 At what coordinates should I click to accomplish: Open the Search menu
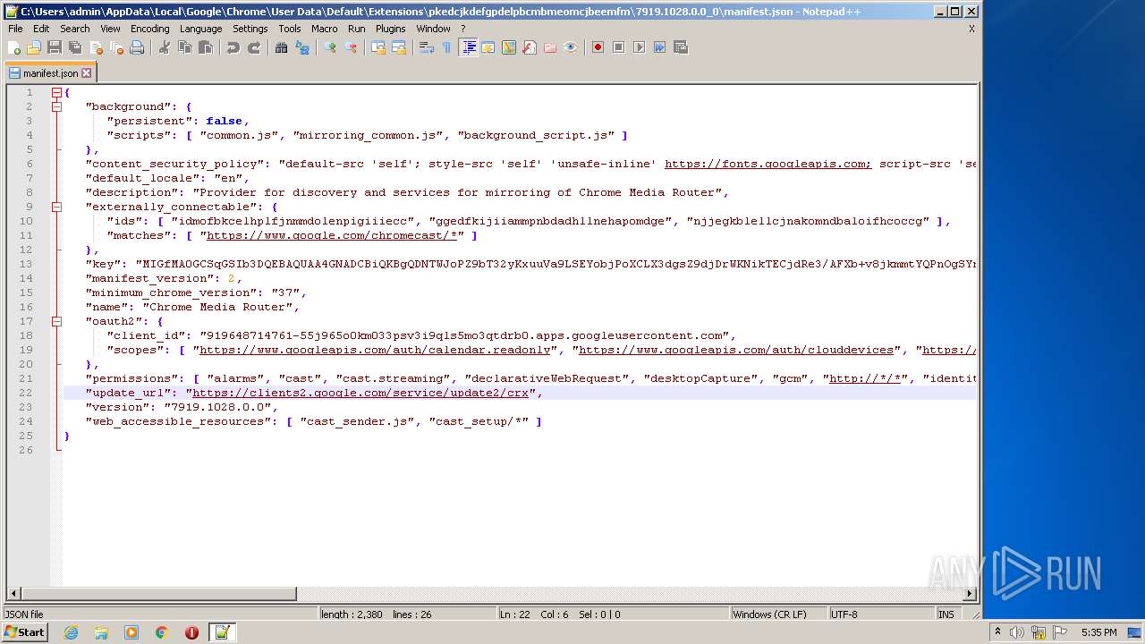75,29
